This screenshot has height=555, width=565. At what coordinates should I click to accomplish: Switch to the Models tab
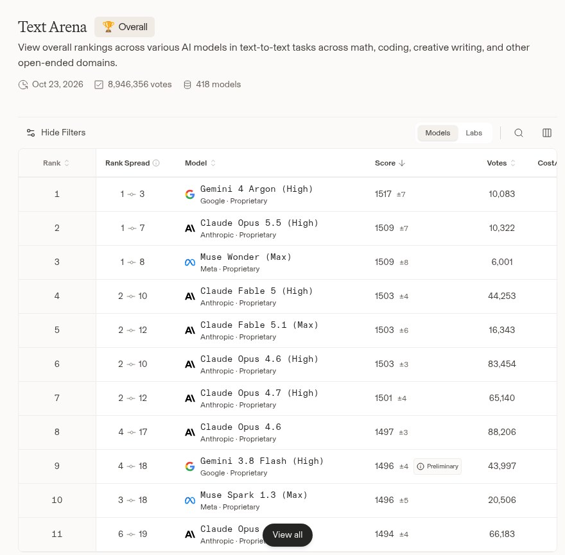(x=437, y=133)
